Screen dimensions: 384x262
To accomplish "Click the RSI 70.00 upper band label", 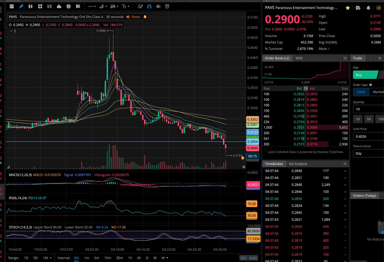I will pos(252,204).
